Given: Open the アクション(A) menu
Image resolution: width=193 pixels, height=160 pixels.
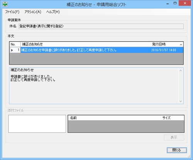Looking at the screenshot, I should [x=33, y=12].
